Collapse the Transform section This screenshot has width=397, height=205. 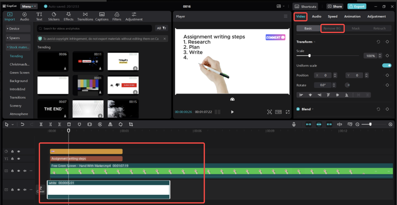314,42
